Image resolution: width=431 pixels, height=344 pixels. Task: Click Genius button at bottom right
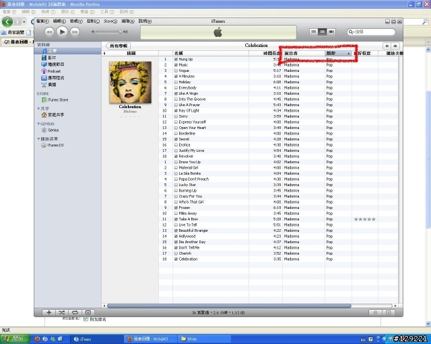[375, 312]
